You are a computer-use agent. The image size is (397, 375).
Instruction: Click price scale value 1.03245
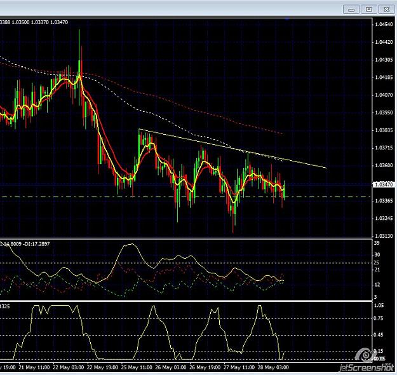(384, 219)
